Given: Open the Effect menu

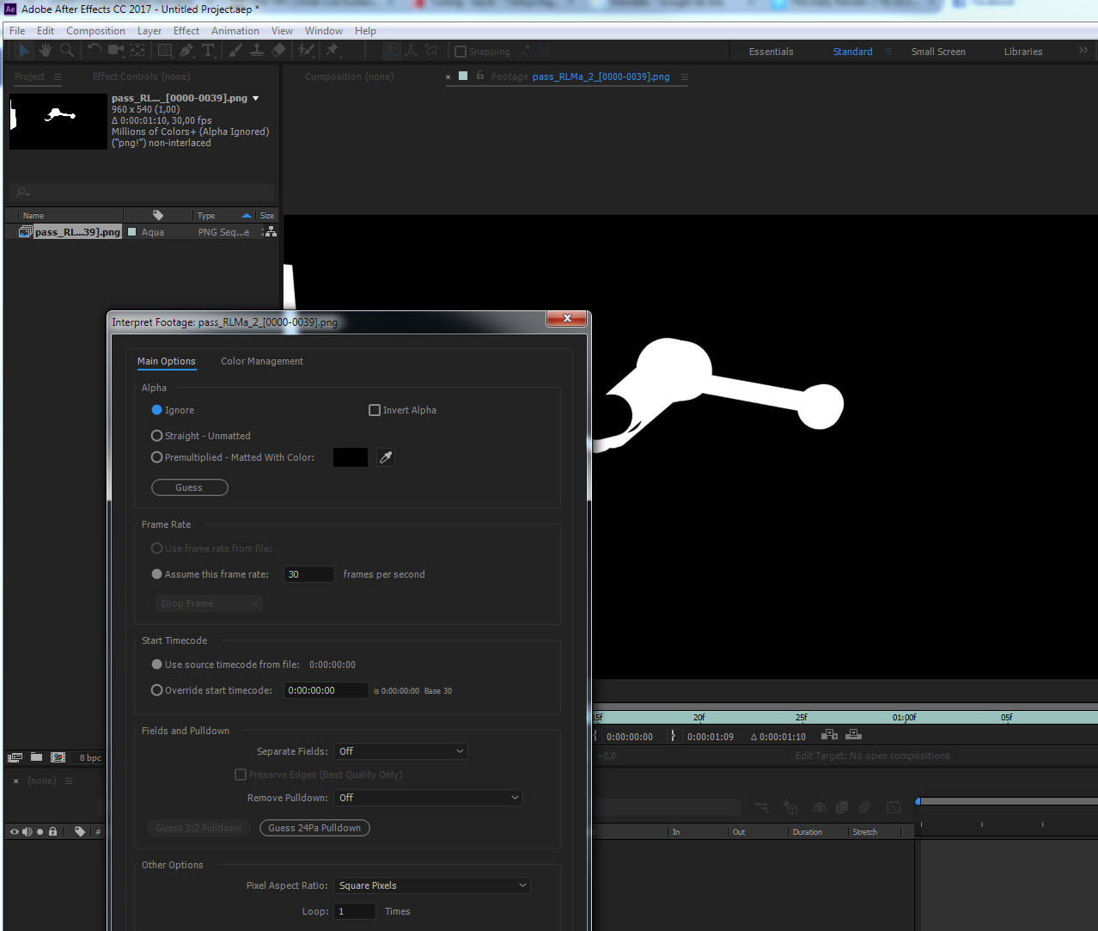Looking at the screenshot, I should [x=186, y=31].
